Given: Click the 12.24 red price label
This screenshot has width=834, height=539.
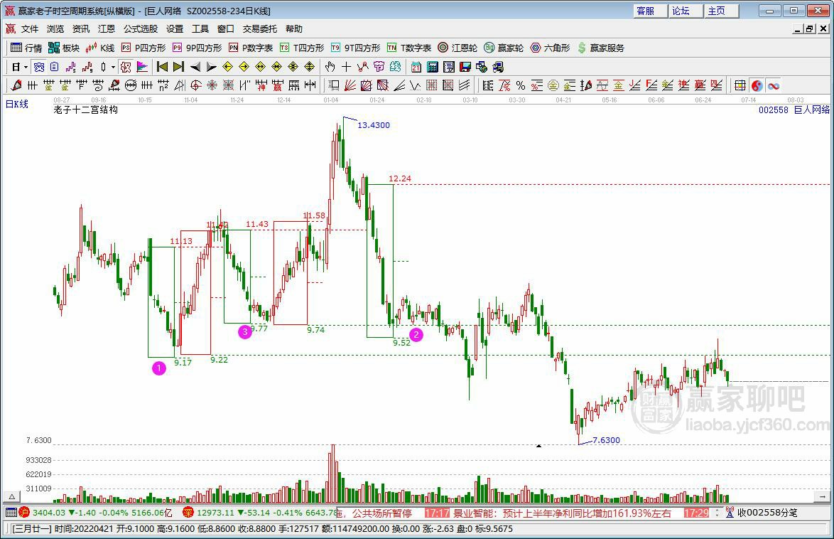Looking at the screenshot, I should click(x=400, y=178).
